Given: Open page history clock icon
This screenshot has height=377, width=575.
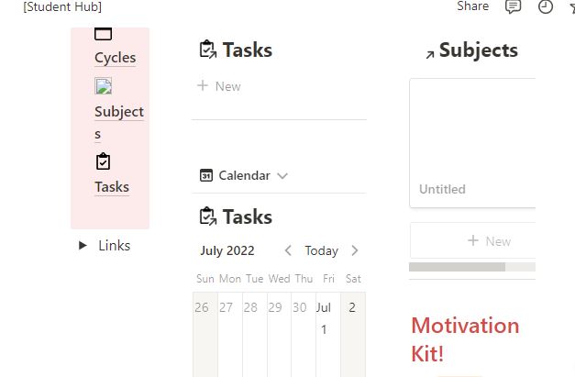Looking at the screenshot, I should pyautogui.click(x=546, y=6).
